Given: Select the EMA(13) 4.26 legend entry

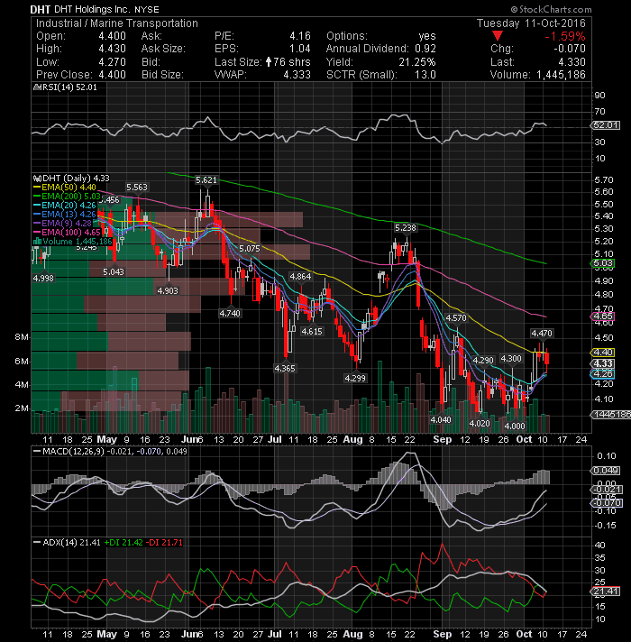Looking at the screenshot, I should click(x=65, y=214).
